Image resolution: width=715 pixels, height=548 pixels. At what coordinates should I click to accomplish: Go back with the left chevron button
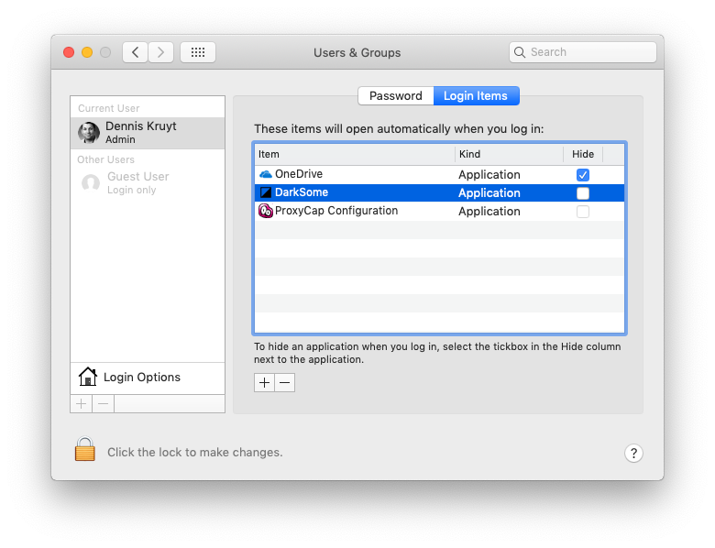[x=136, y=52]
